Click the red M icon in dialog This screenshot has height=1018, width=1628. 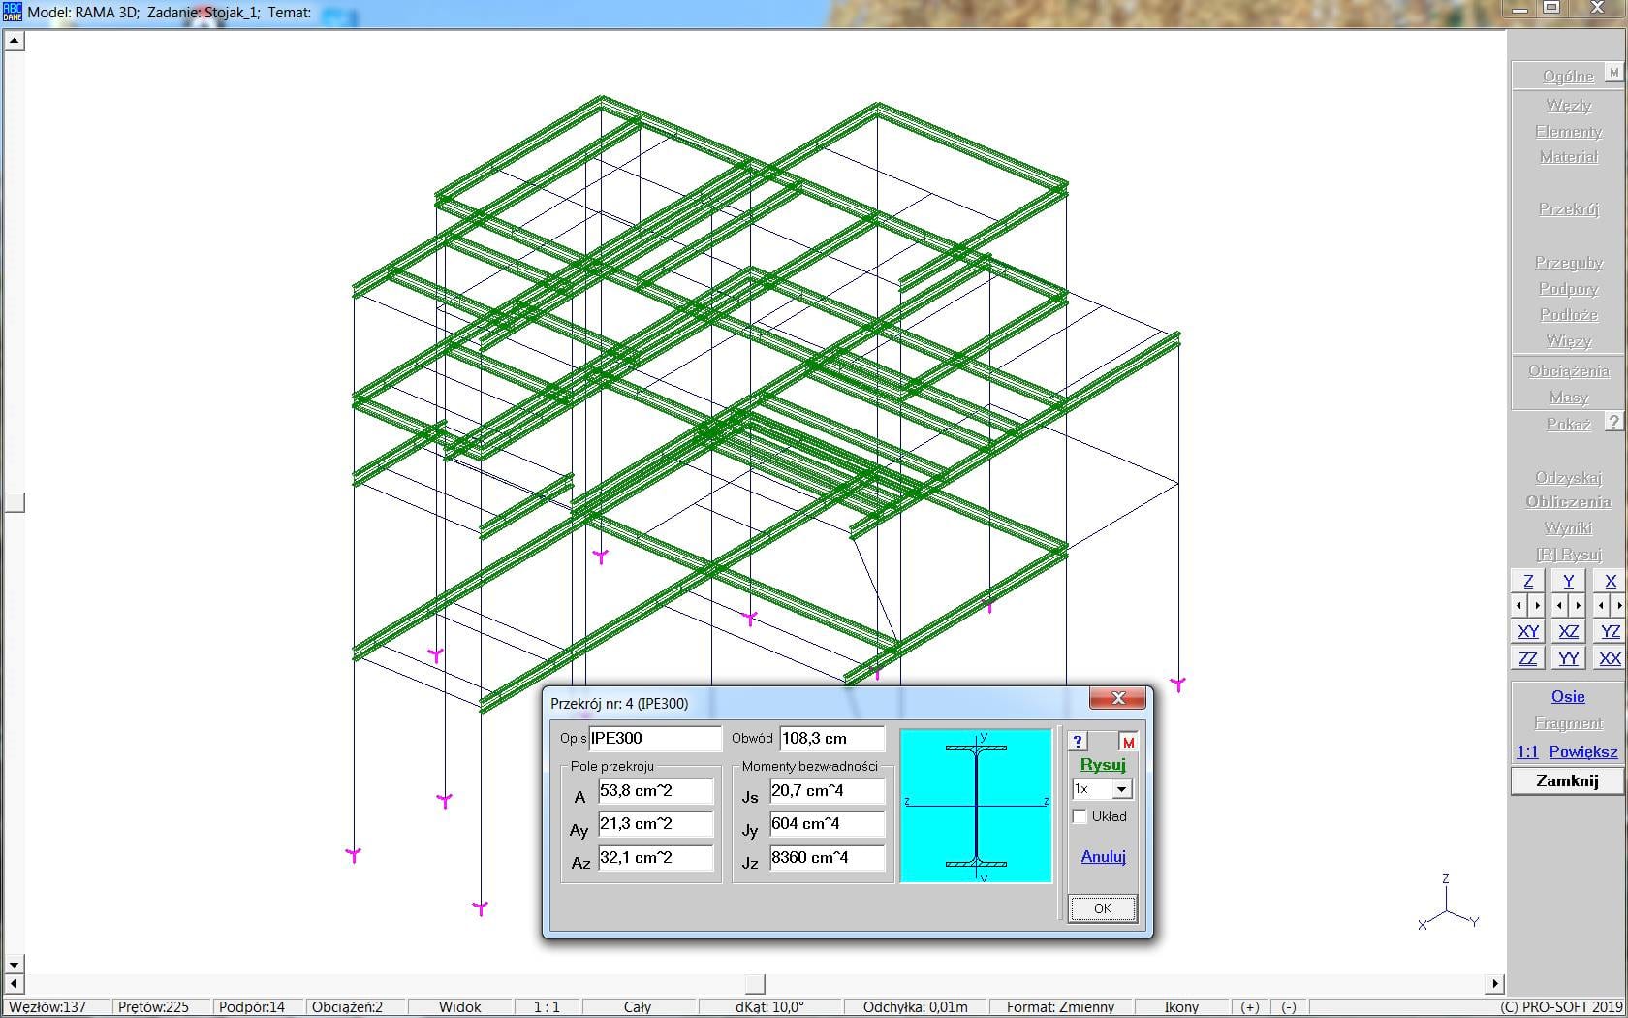tap(1127, 742)
